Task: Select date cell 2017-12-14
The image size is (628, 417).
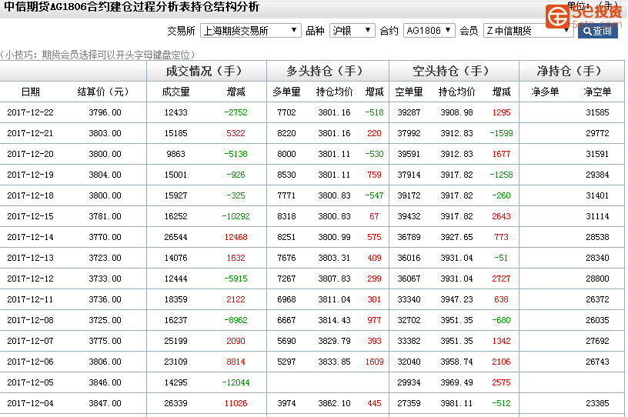Action: (30, 237)
